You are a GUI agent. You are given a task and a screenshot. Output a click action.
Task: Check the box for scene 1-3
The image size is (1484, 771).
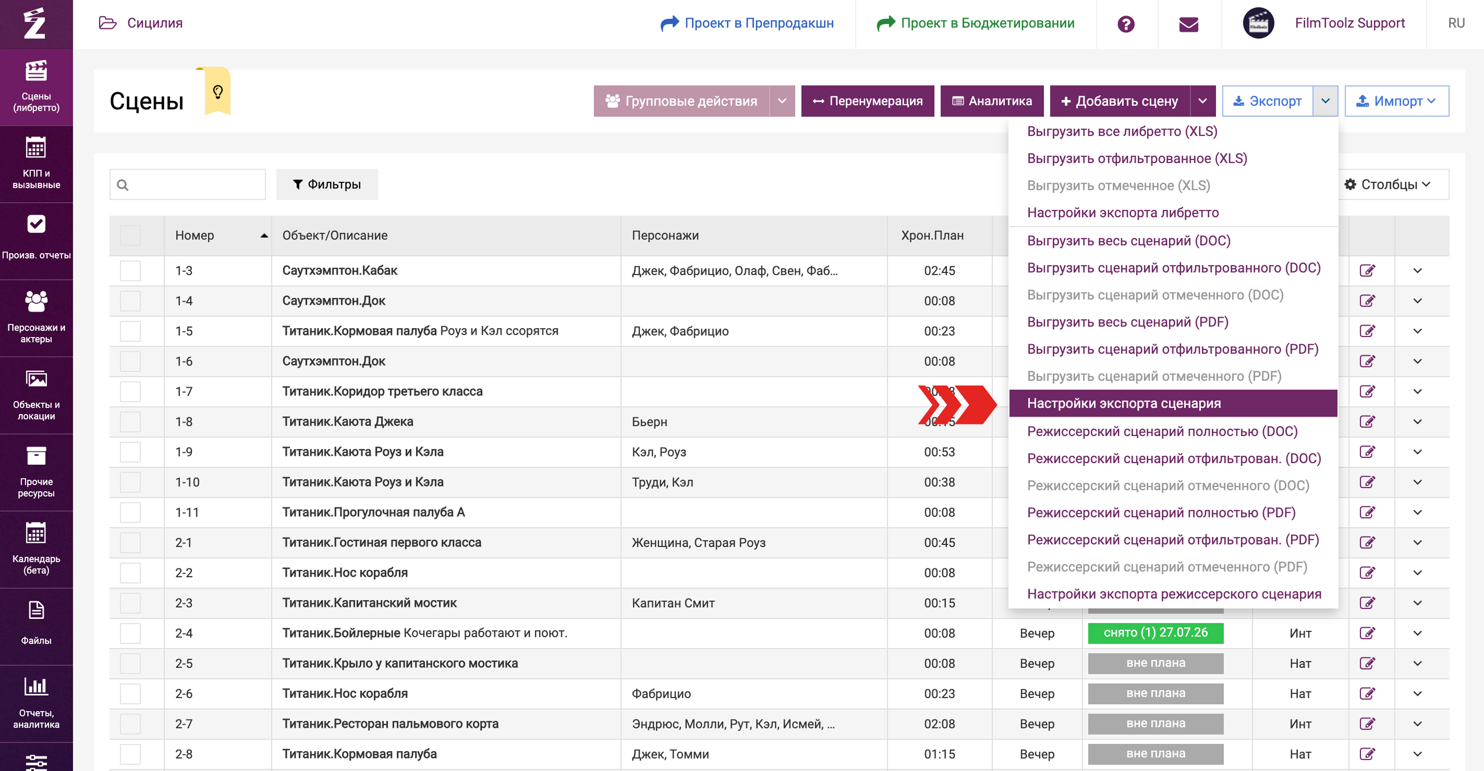point(130,270)
